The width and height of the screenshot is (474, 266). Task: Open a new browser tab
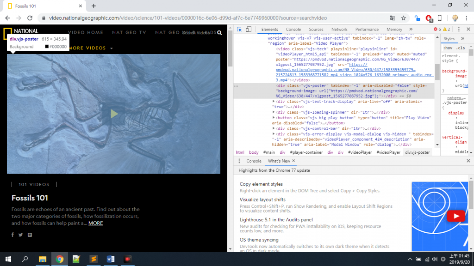[x=94, y=6]
